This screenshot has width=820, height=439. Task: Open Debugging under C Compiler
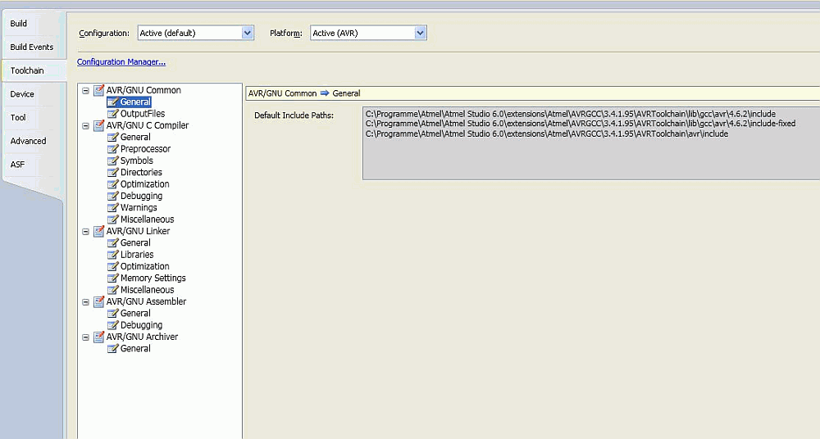tap(141, 196)
